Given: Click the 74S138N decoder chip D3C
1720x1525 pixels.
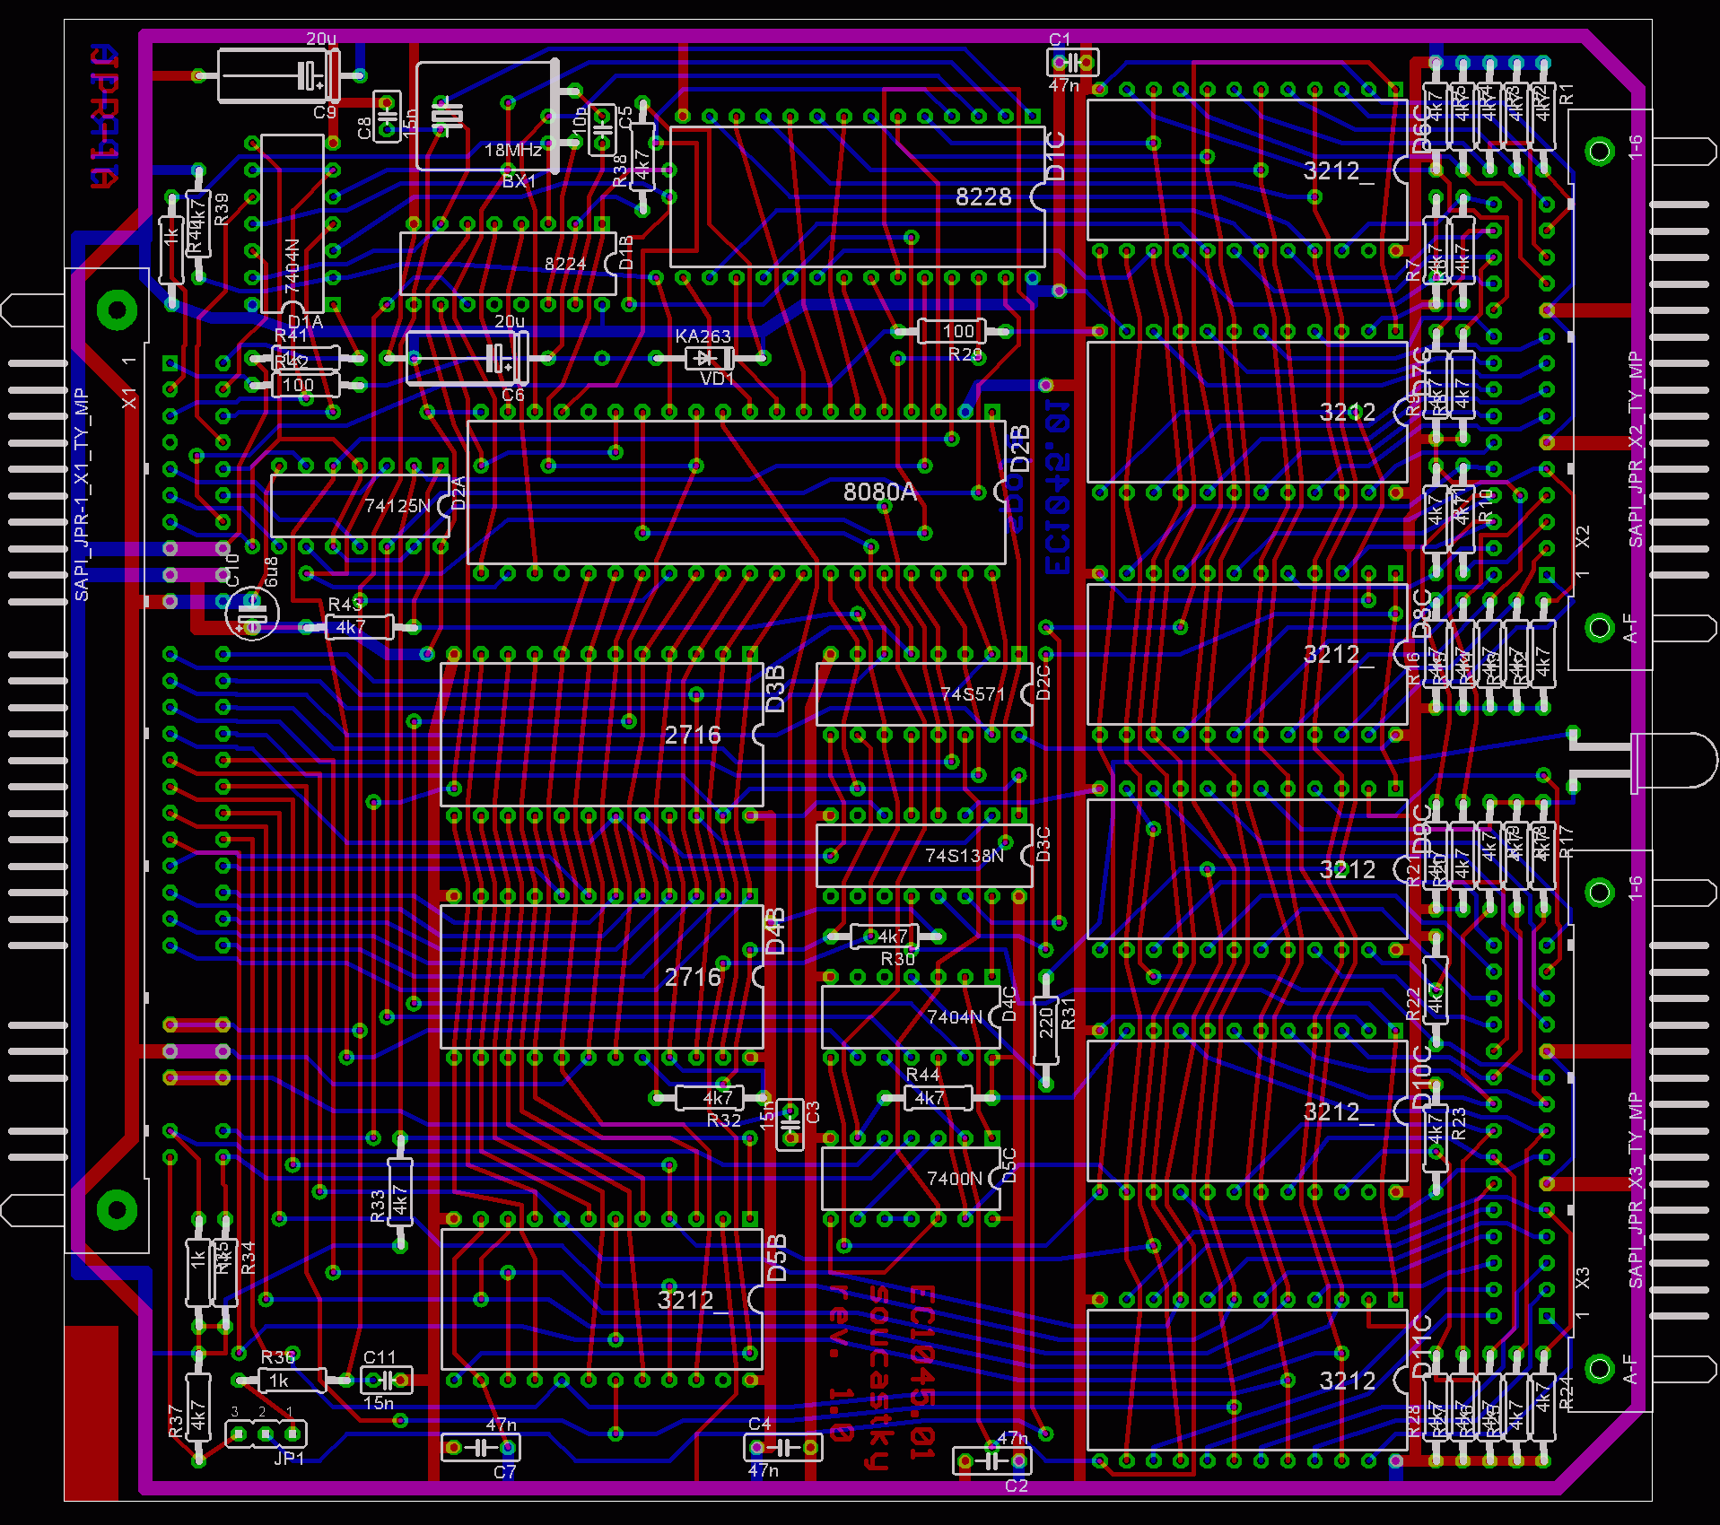Looking at the screenshot, I should coord(924,856).
